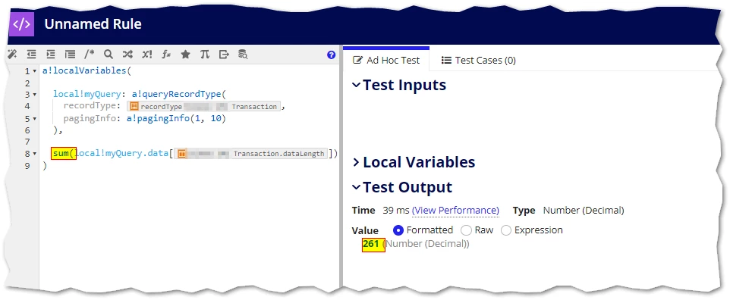Fold code at line 8 arrow
The width and height of the screenshot is (730, 300).
[35, 154]
